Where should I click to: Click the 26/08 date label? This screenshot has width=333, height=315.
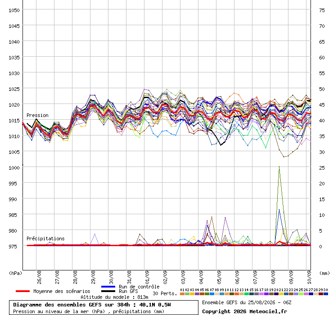(39, 277)
